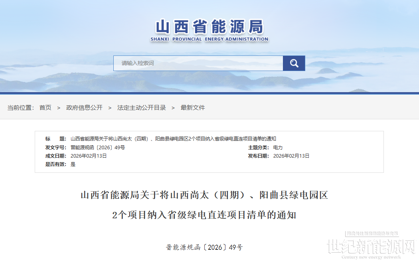The height and width of the screenshot is (261, 419).
Task: Go to 首页 in the breadcrumb
Action: click(x=45, y=108)
